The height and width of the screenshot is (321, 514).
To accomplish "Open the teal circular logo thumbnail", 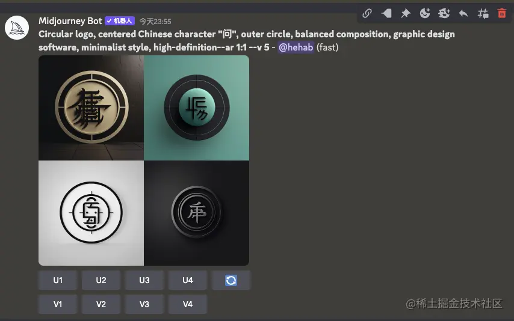I will [x=197, y=108].
